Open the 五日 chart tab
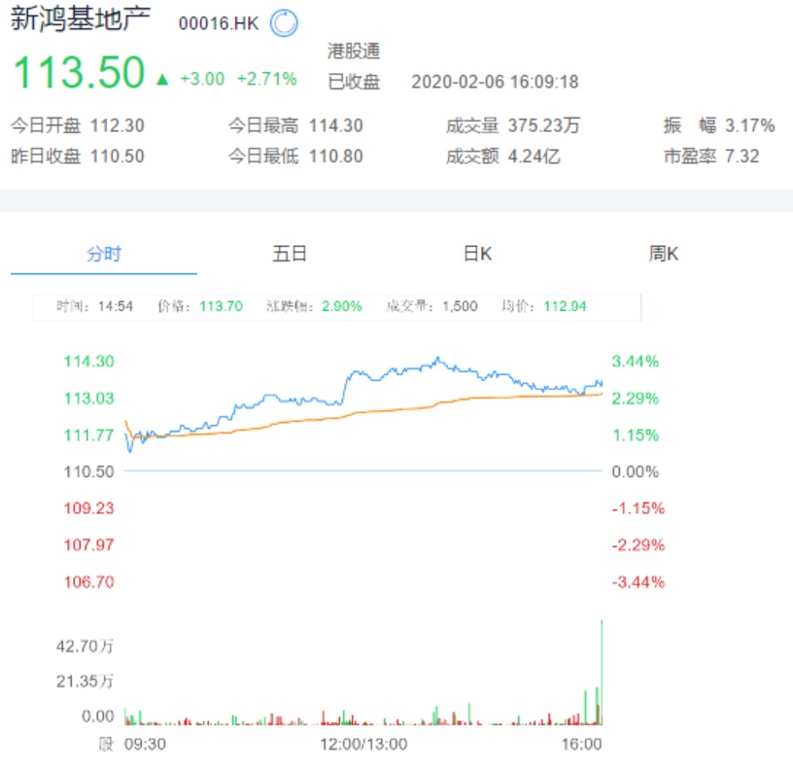Image resolution: width=793 pixels, height=767 pixels. [290, 255]
